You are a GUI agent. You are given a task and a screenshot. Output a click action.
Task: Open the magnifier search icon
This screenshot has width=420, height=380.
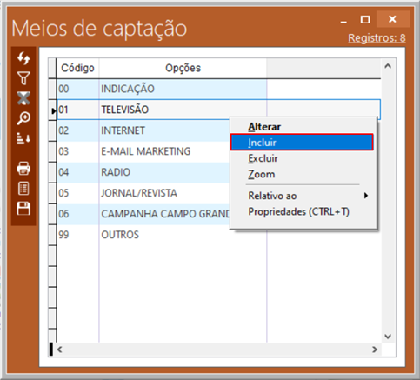tap(23, 118)
